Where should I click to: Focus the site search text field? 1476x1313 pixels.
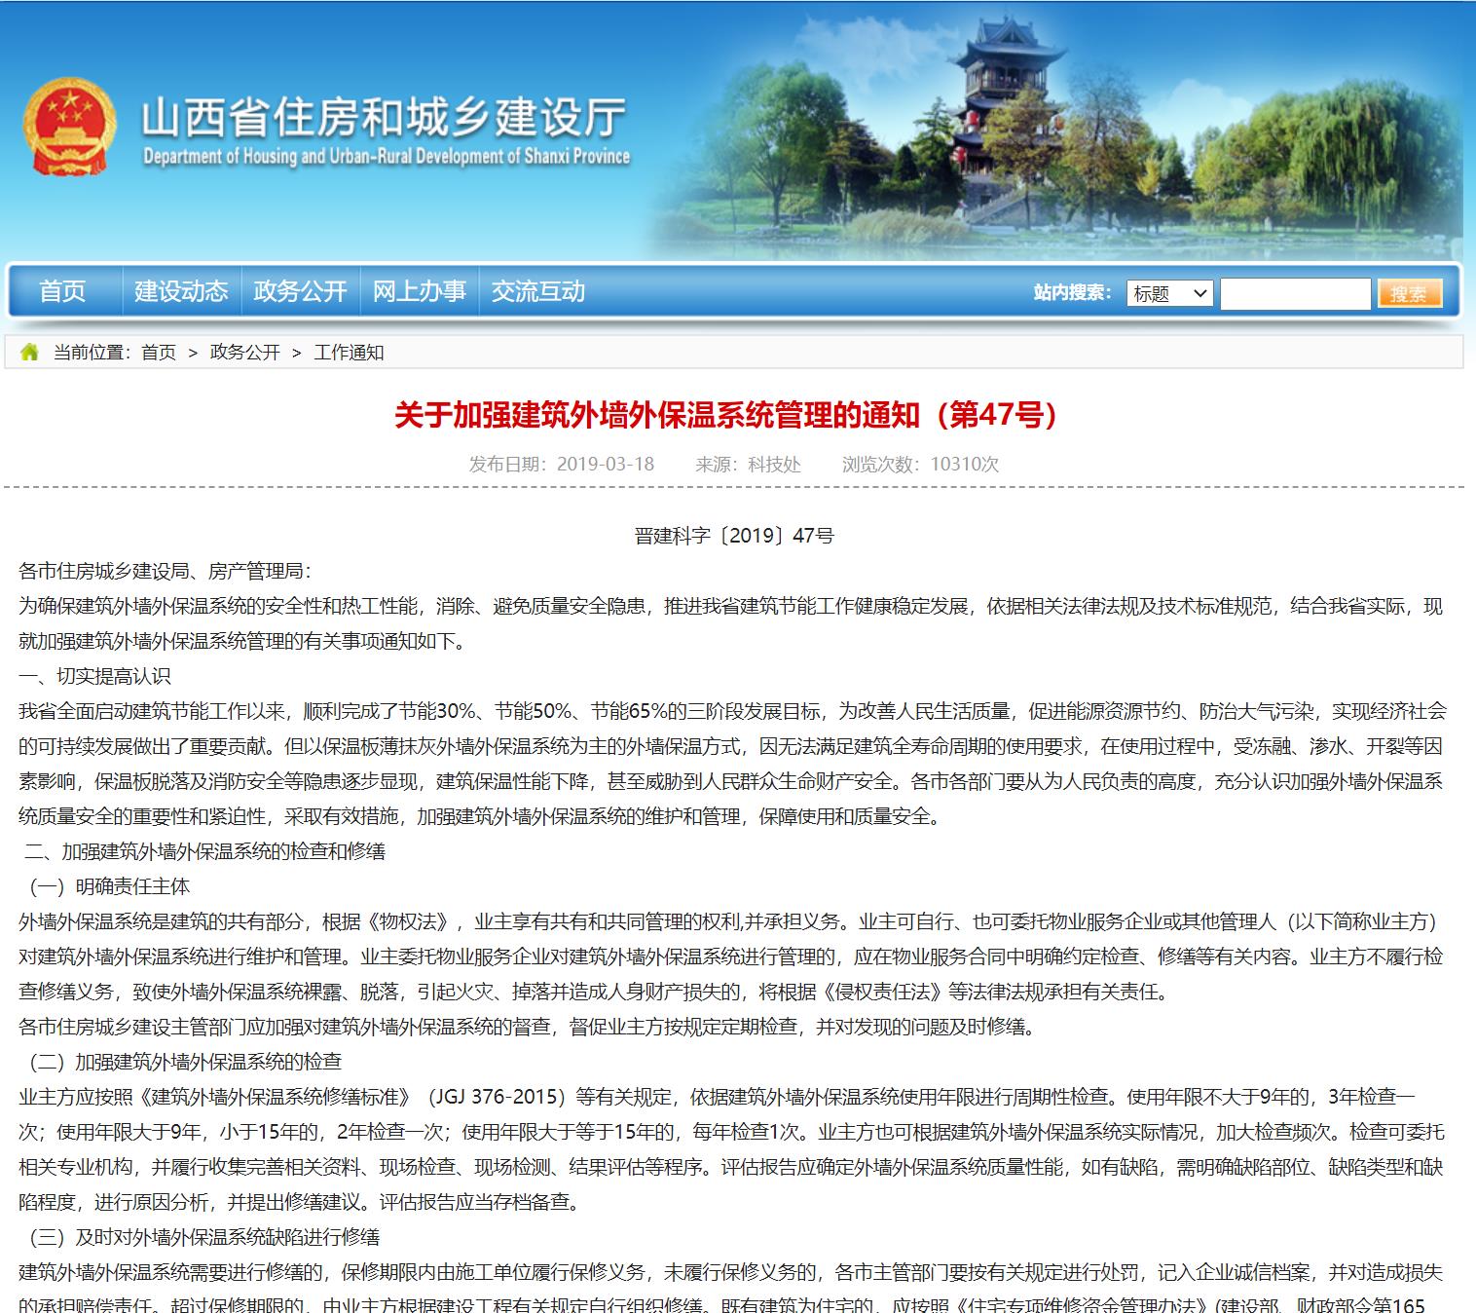1294,293
